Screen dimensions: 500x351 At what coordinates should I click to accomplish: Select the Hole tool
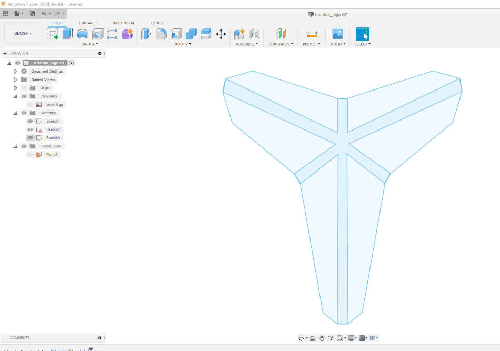click(x=98, y=34)
